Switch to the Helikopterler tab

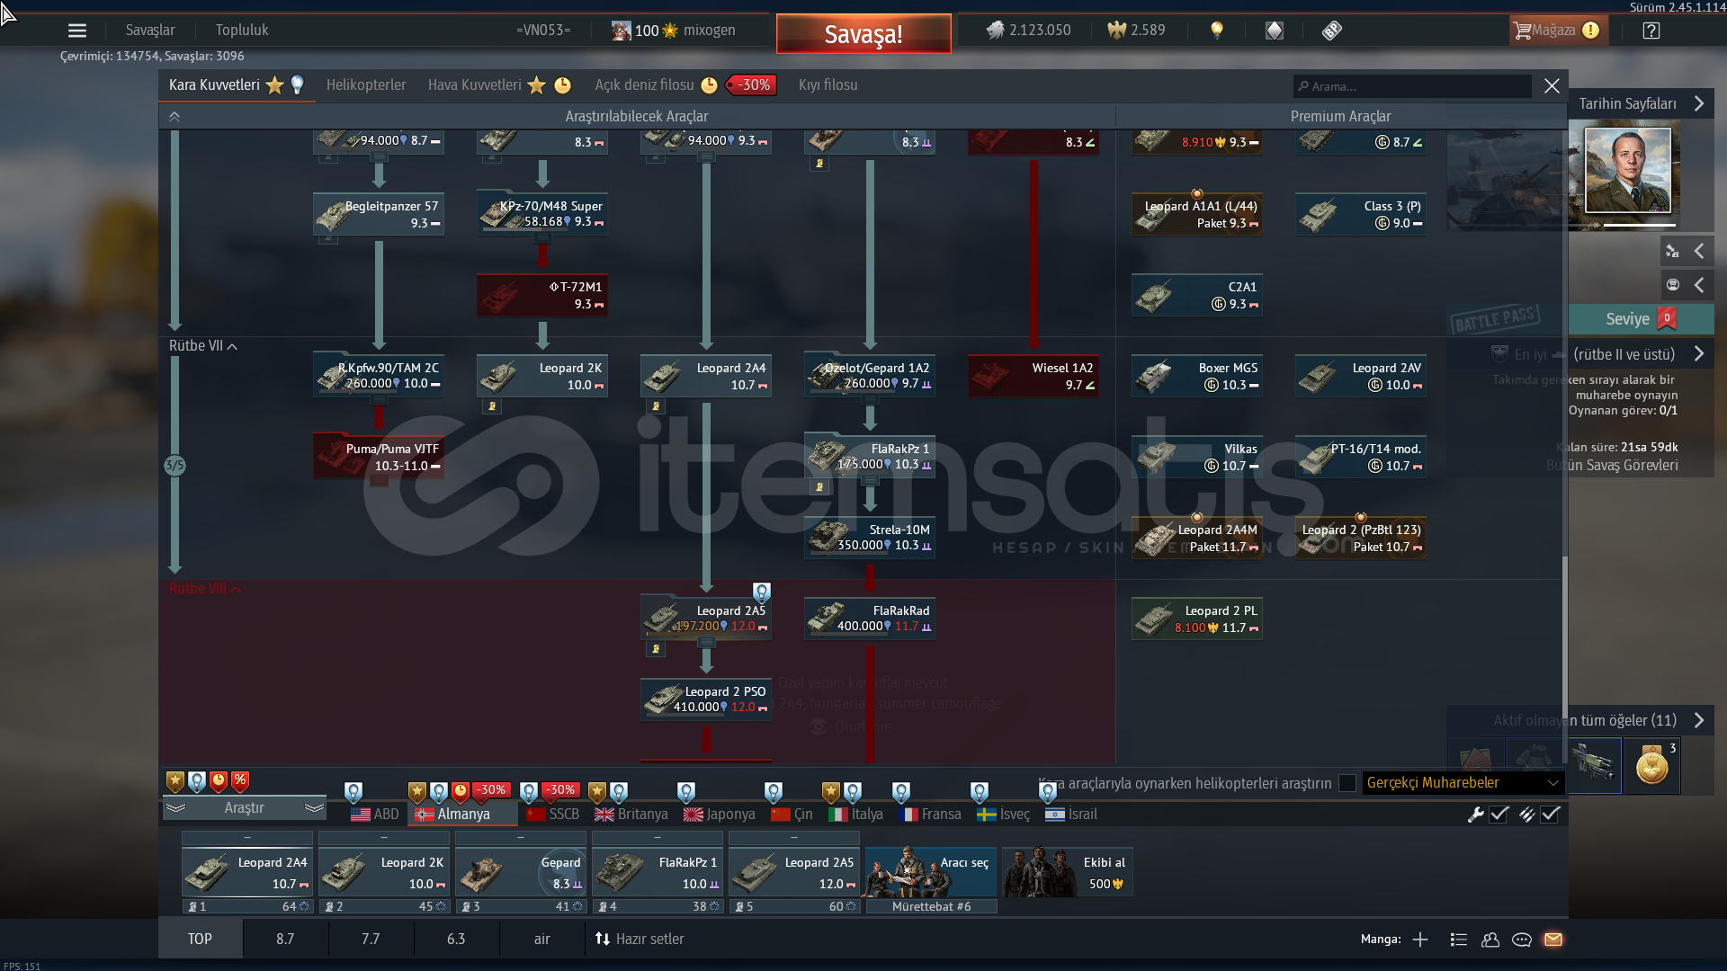tap(366, 85)
